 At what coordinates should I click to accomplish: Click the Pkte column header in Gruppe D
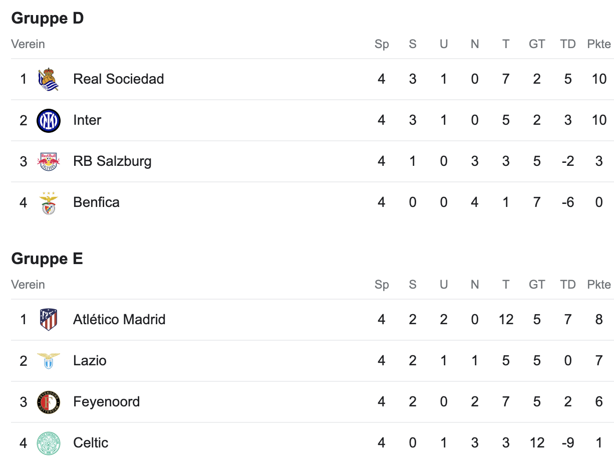coord(599,44)
